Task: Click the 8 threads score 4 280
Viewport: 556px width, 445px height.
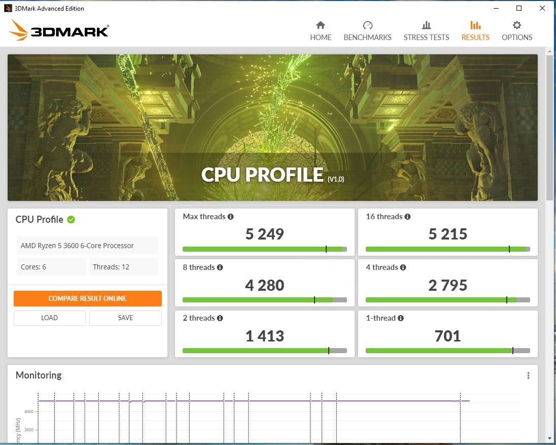Action: 264,285
